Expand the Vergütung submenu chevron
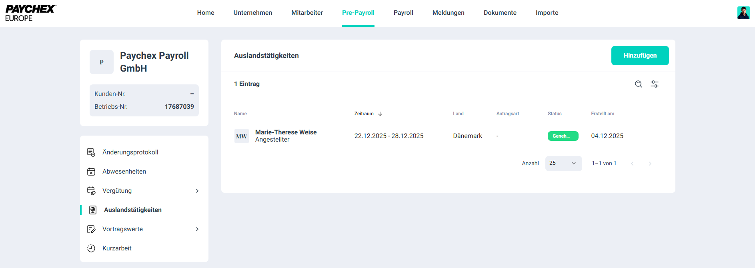Screen dimensions: 755x268 pyautogui.click(x=197, y=191)
